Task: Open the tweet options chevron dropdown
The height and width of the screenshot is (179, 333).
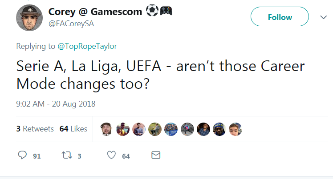Action: (x=324, y=17)
